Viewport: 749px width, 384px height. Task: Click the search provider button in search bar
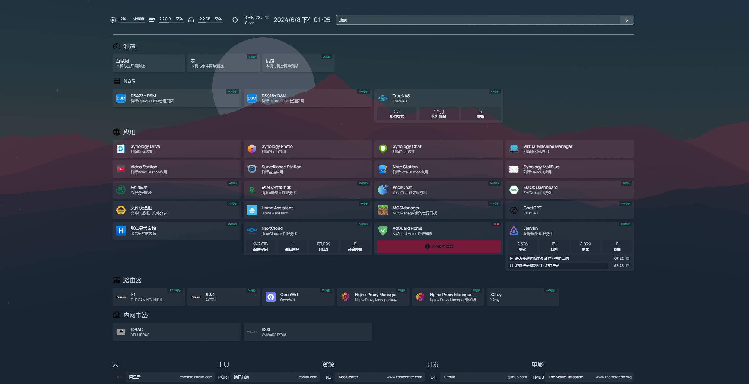click(x=627, y=20)
